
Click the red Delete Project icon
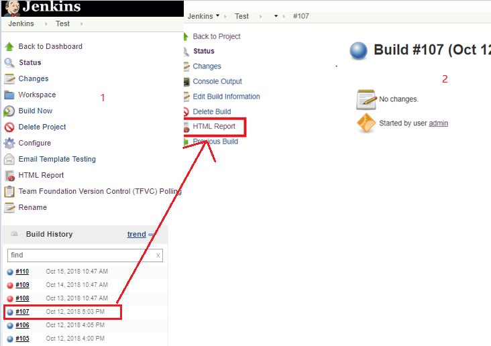coord(9,127)
